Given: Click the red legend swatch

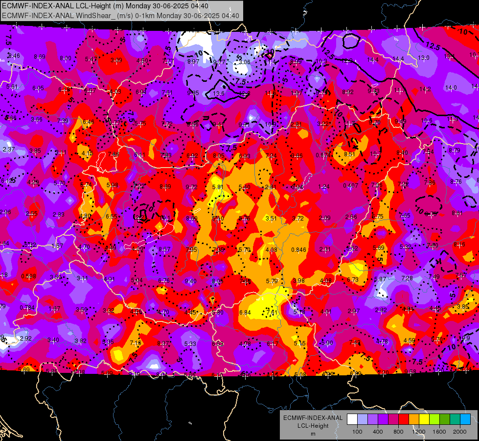Looking at the screenshot, I should coord(404,419).
